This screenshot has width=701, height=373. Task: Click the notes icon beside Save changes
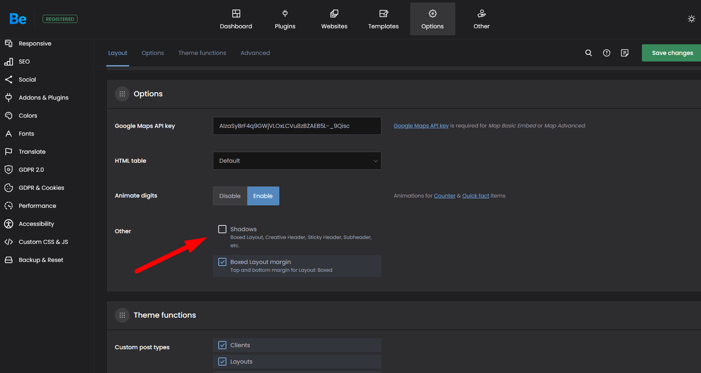tap(624, 53)
